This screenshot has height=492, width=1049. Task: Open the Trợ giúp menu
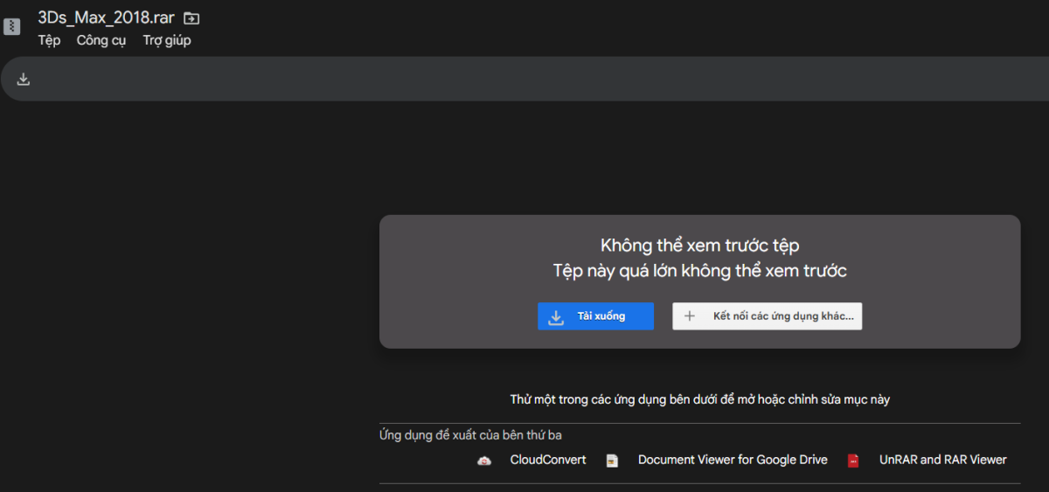point(166,40)
